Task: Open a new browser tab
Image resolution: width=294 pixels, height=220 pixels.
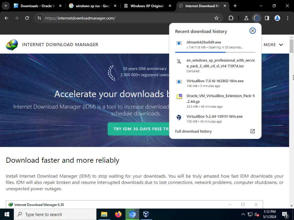Action: tap(235, 6)
